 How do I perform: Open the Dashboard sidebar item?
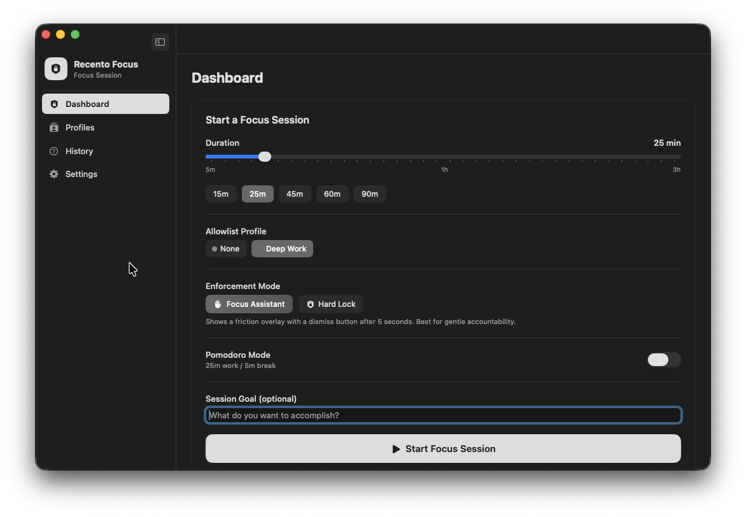point(106,104)
